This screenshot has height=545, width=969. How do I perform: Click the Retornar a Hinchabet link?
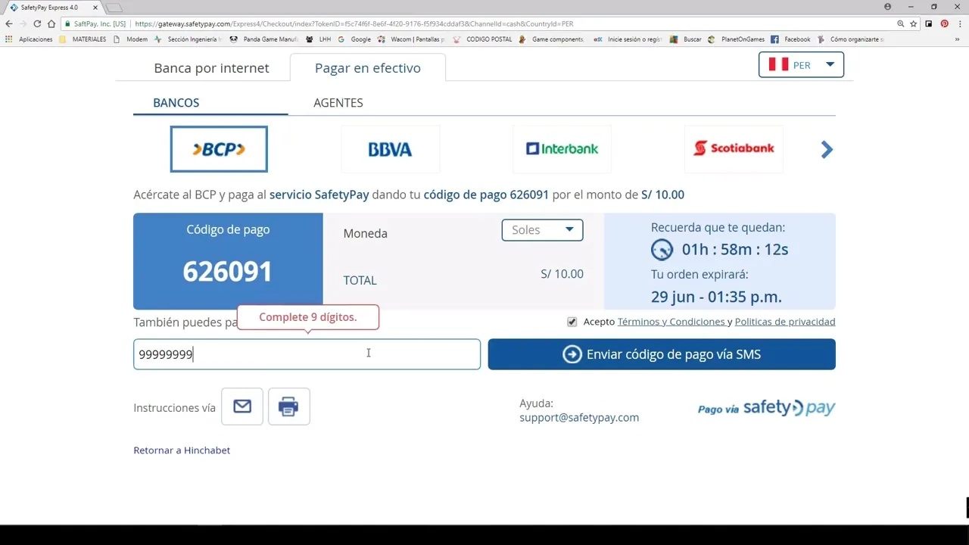[x=182, y=450]
